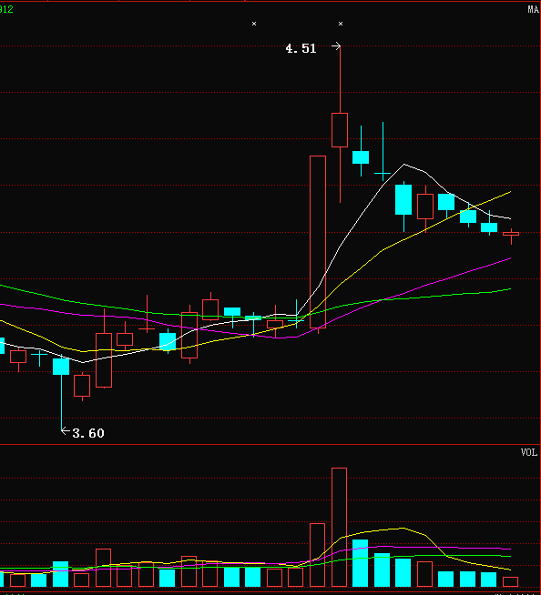The width and height of the screenshot is (541, 595).
Task: Click the arrow pointing to 4.51 high
Action: pos(336,46)
